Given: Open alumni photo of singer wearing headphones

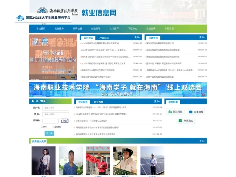Looking at the screenshot, I should point(125,161).
